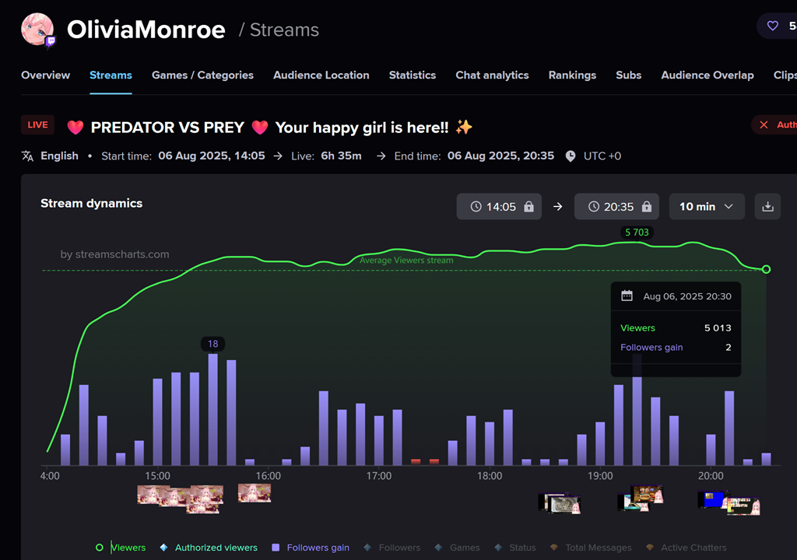Viewport: 797px width, 560px height.
Task: Open the Subs tab
Action: pyautogui.click(x=628, y=75)
